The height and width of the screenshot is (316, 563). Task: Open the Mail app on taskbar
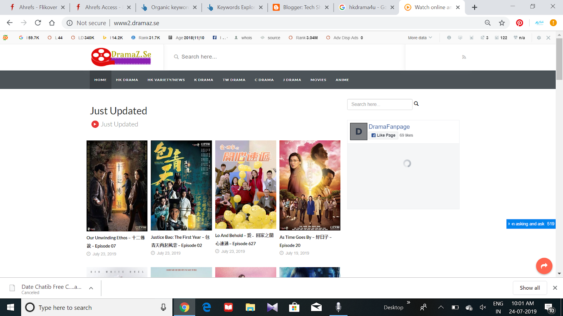316,308
